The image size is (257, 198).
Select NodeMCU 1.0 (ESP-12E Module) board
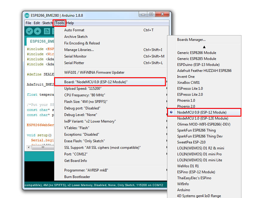204,118
